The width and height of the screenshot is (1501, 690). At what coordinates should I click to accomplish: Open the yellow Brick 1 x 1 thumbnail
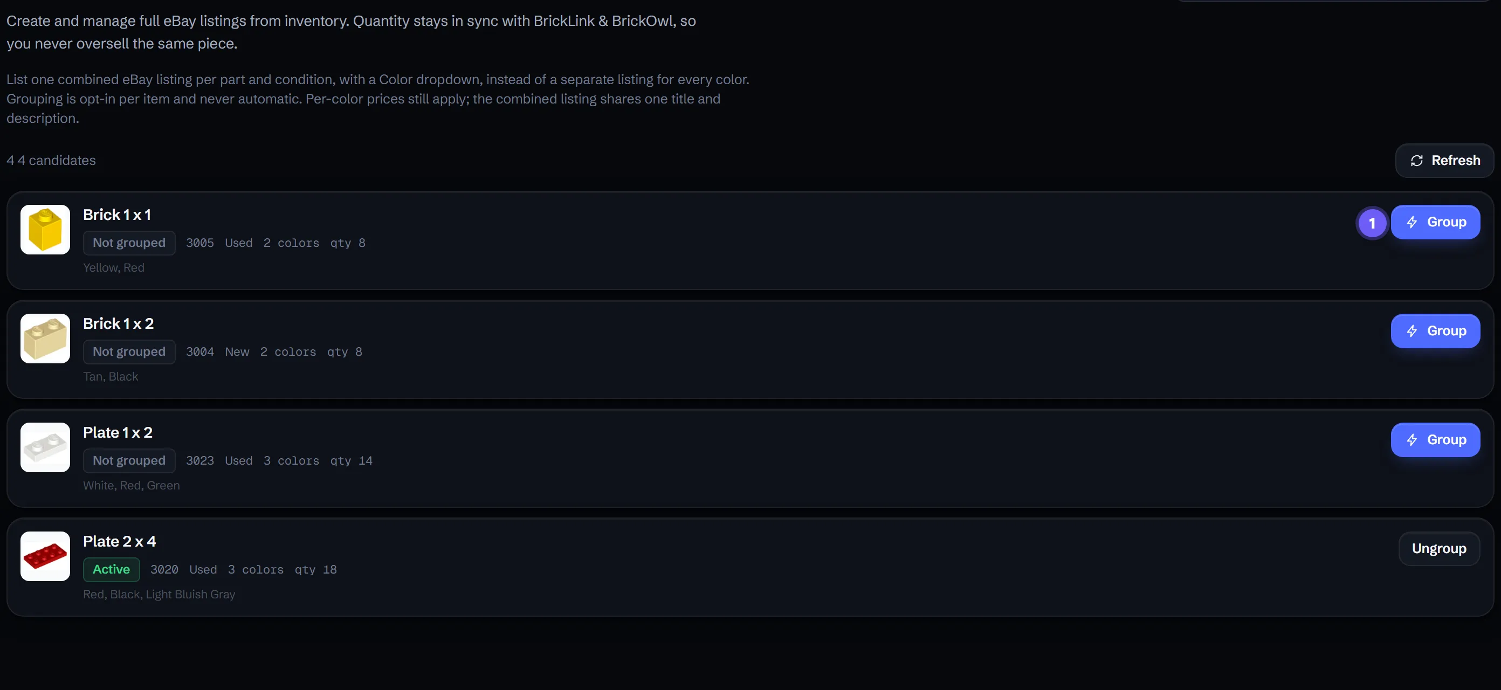(x=45, y=230)
